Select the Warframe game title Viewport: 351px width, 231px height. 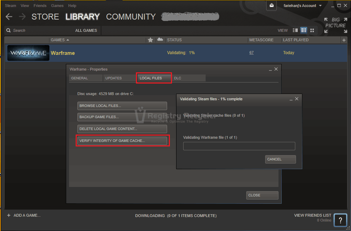(63, 53)
